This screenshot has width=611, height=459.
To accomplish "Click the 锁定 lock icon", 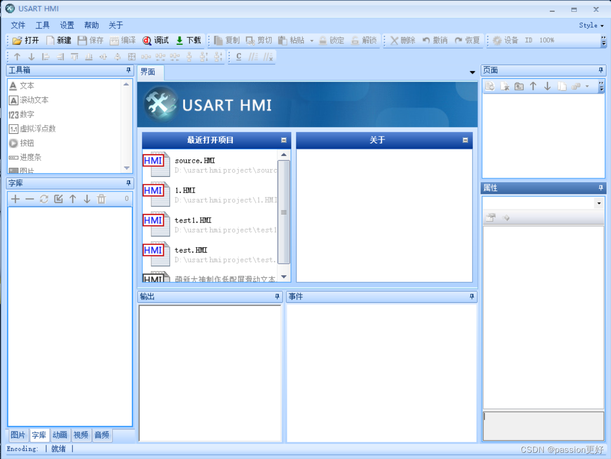I will coord(323,41).
